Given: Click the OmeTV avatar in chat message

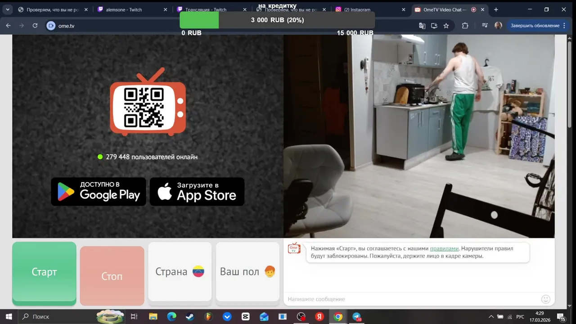Looking at the screenshot, I should [x=294, y=248].
